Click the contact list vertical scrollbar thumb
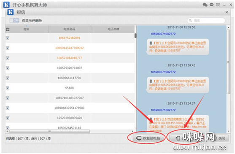235x154 pixels. click(135, 36)
